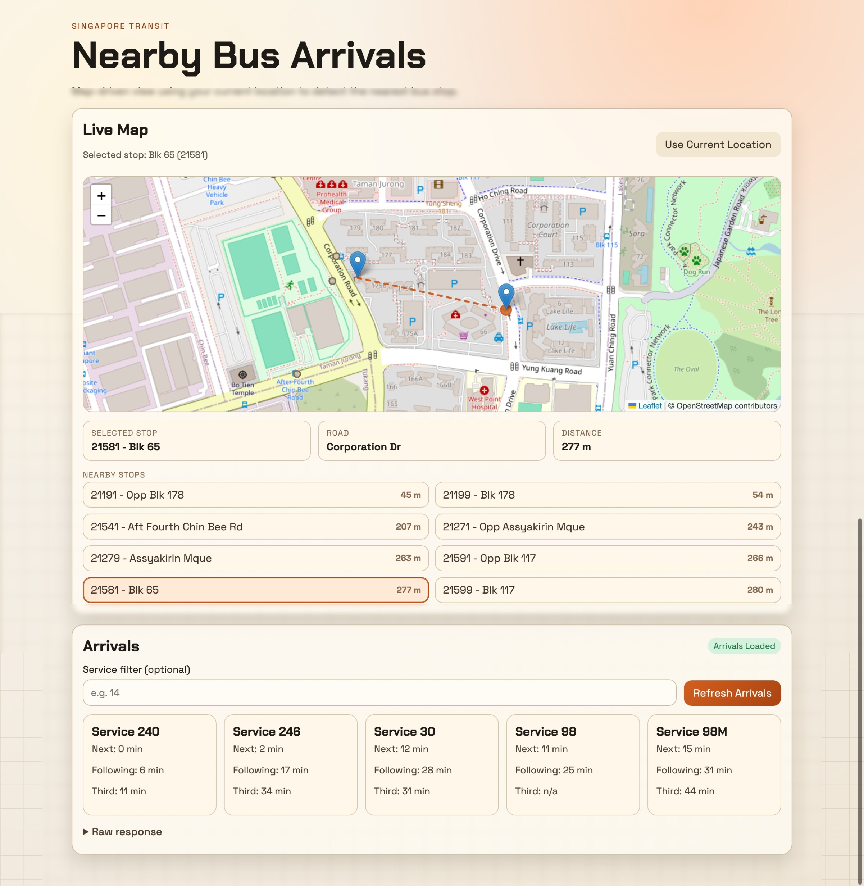Click the running figure sports icon
This screenshot has width=864, height=886.
(290, 285)
